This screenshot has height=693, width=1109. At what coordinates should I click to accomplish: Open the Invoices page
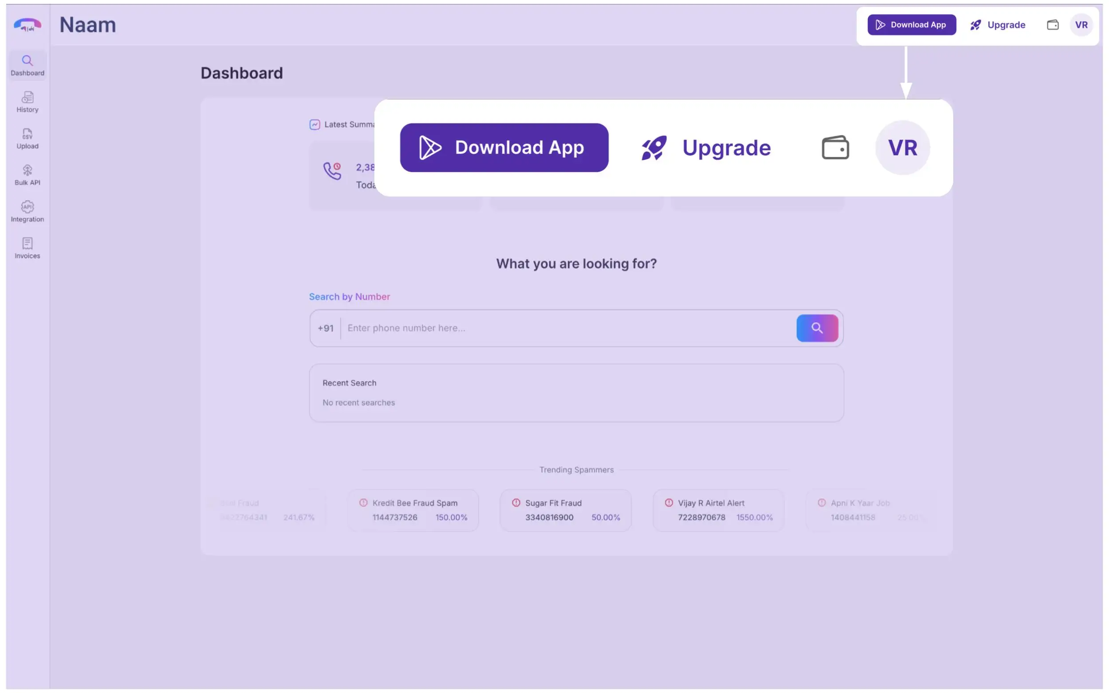click(x=27, y=248)
